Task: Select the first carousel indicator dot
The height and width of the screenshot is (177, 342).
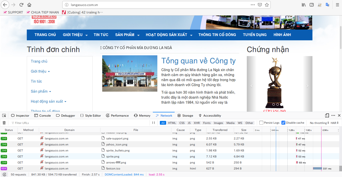Action: click(x=274, y=104)
